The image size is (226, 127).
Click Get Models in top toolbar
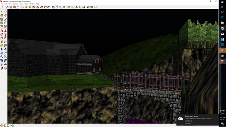(x=88, y=7)
